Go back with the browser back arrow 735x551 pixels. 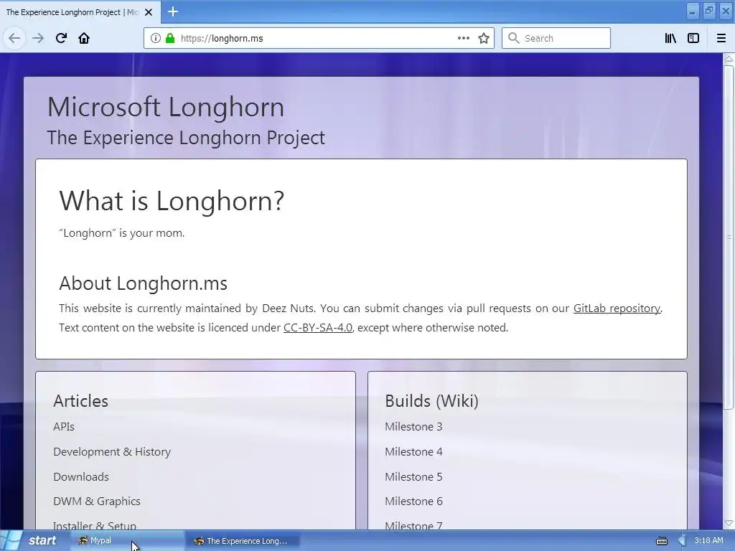tap(14, 38)
